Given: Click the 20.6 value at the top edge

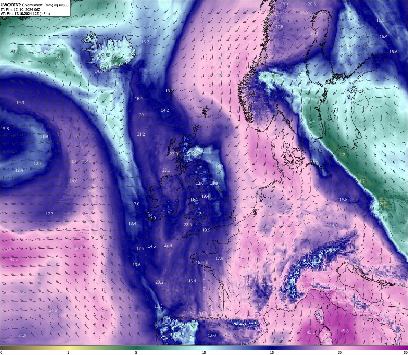Looking at the screenshot, I should (312, 4).
